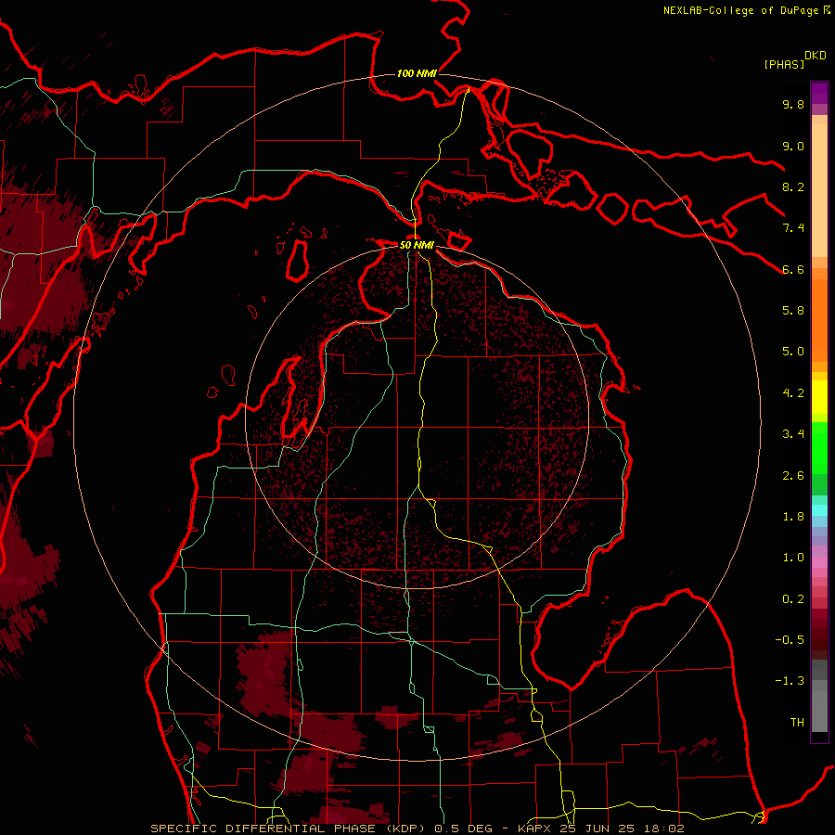Image resolution: width=835 pixels, height=835 pixels.
Task: Pick the 4.2 scale value
Action: pos(793,393)
